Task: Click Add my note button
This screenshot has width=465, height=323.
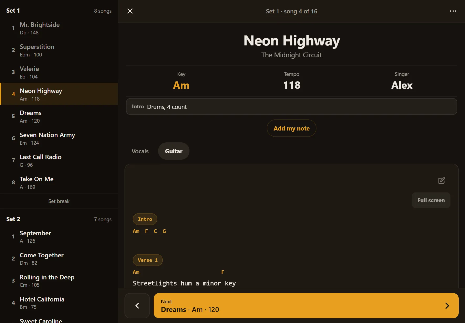Action: pyautogui.click(x=292, y=128)
